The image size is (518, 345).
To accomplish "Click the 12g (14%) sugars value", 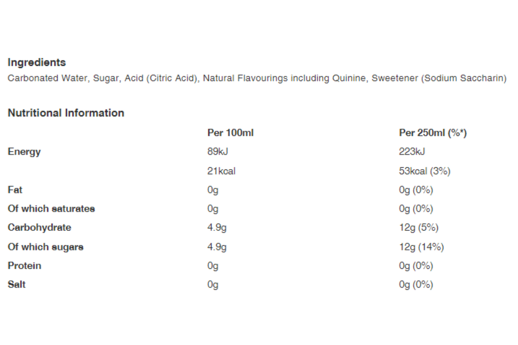I will click(x=421, y=247).
